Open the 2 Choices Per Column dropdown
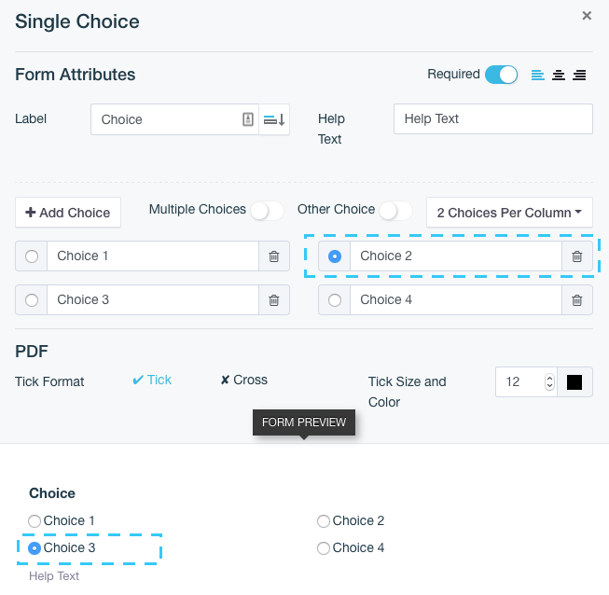The width and height of the screenshot is (609, 595). point(509,213)
